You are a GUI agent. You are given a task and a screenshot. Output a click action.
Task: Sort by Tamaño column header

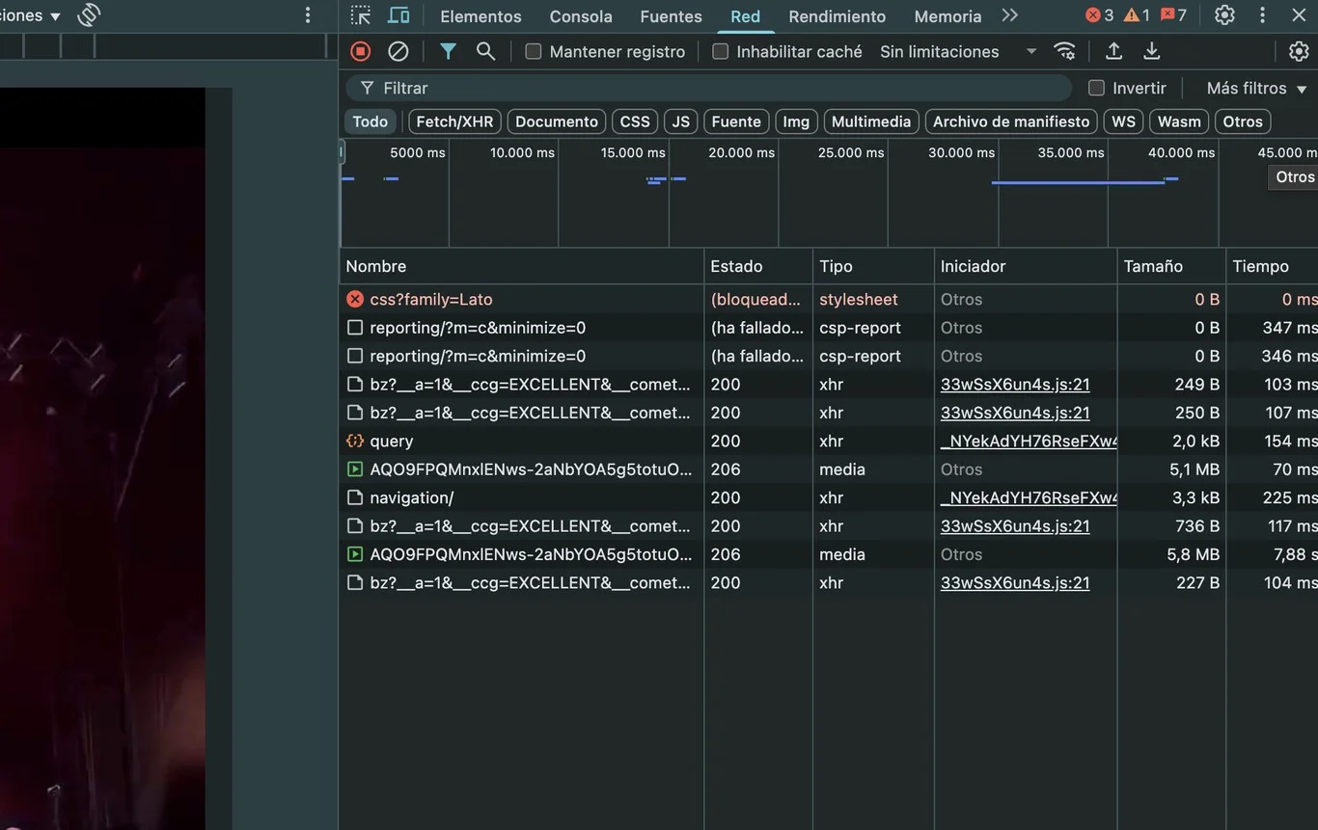pyautogui.click(x=1170, y=266)
